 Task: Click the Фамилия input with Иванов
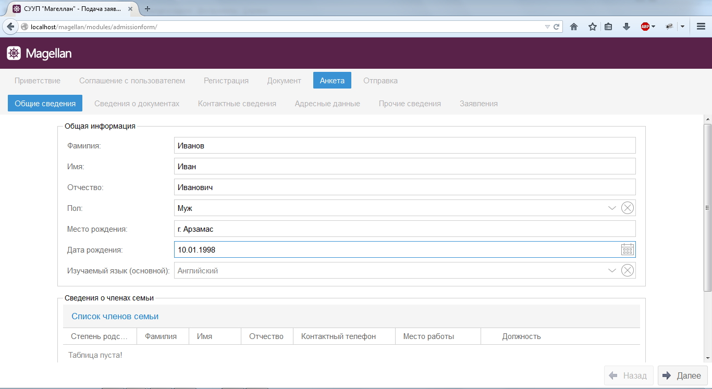[404, 145]
